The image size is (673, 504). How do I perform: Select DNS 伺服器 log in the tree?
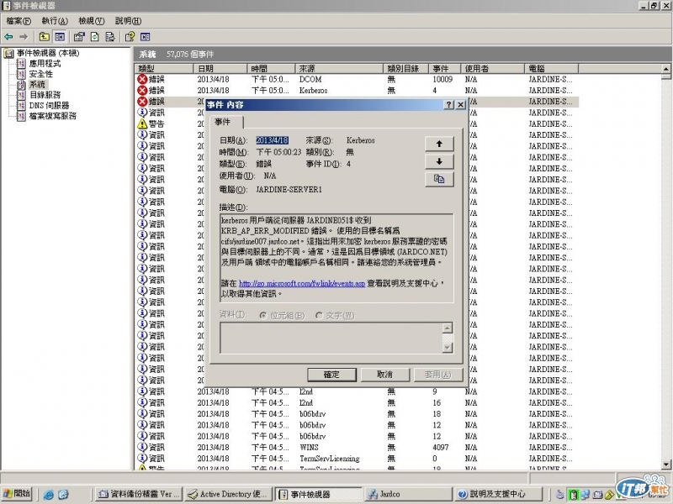coord(49,106)
